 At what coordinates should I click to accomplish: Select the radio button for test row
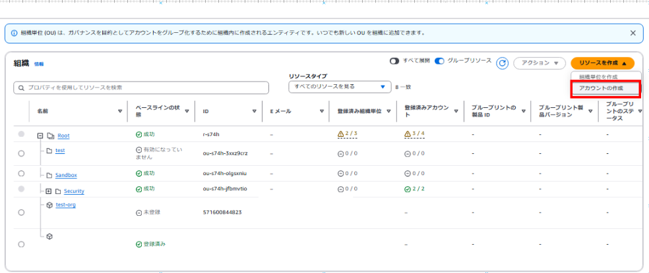pos(21,153)
